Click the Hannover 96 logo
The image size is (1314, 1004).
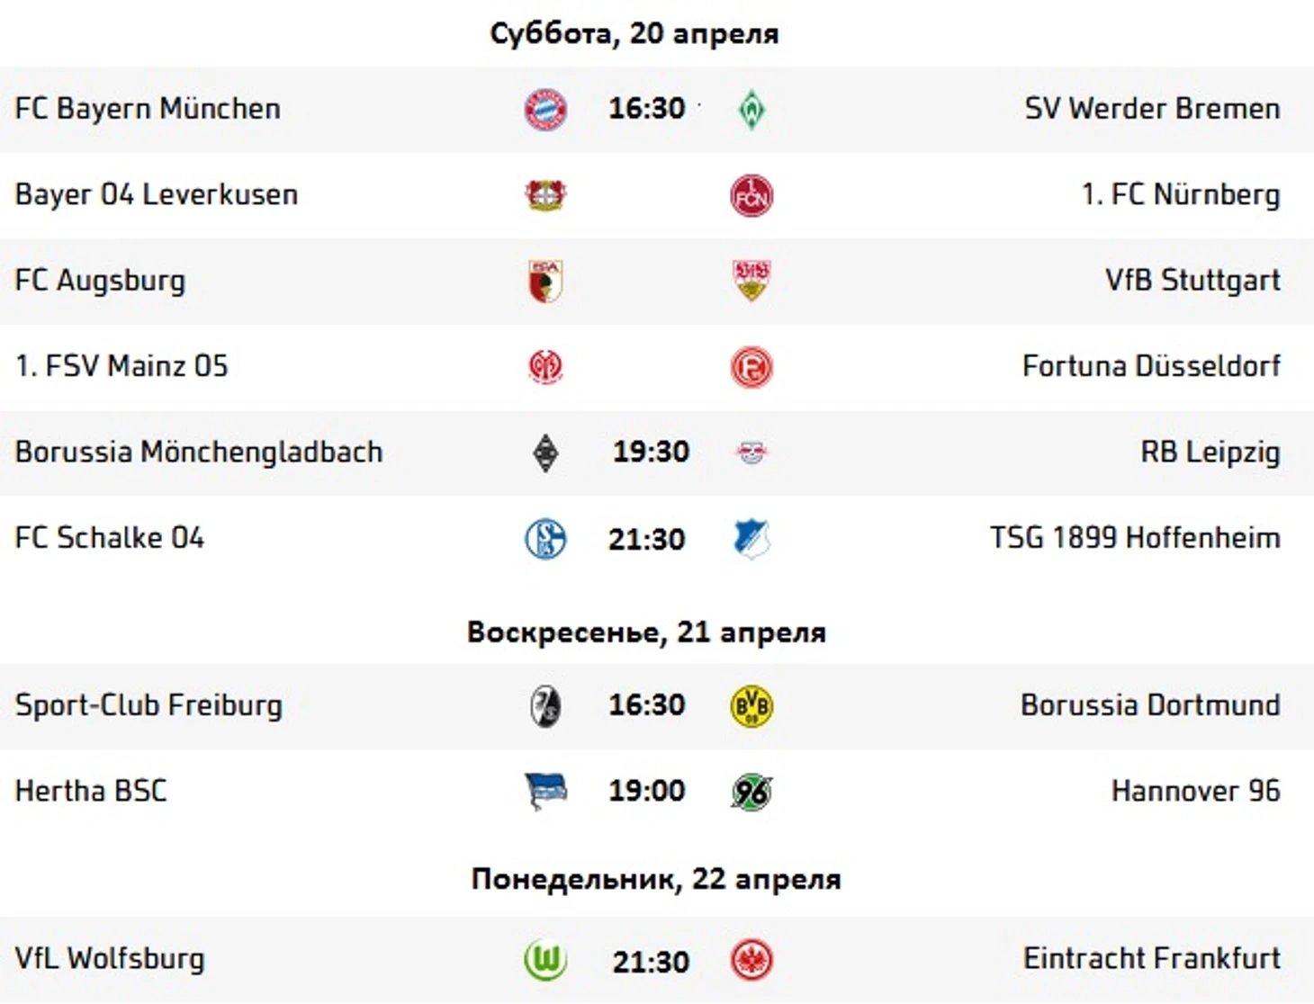coord(751,792)
